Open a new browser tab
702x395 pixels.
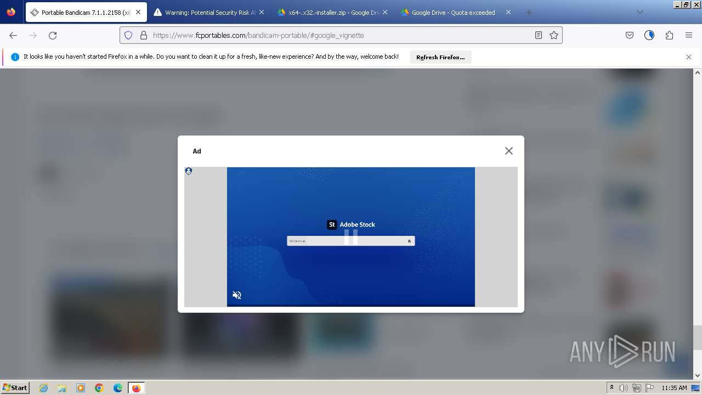tap(529, 12)
